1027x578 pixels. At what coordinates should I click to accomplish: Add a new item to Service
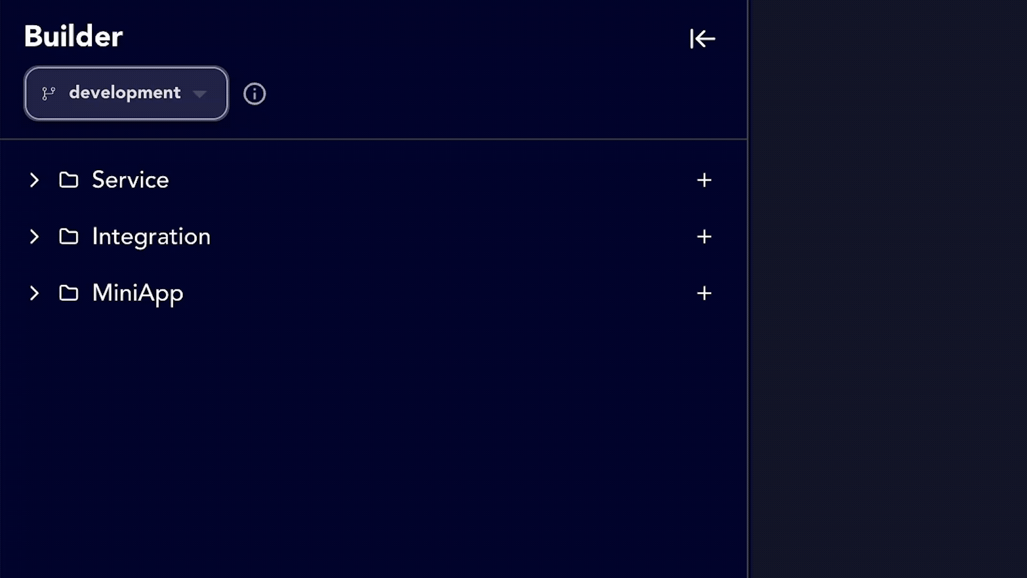704,180
